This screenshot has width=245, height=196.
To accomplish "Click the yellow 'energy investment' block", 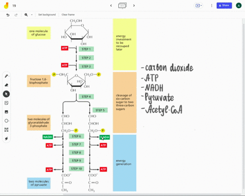I will tap(125, 44).
